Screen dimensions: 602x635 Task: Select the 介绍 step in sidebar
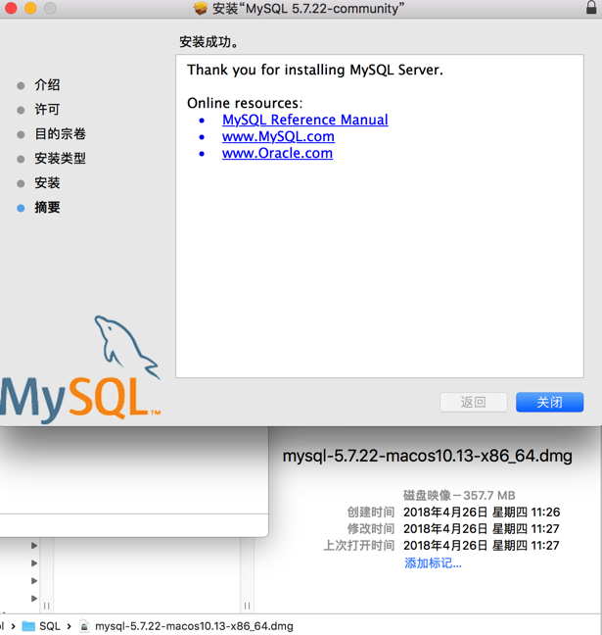click(x=47, y=85)
